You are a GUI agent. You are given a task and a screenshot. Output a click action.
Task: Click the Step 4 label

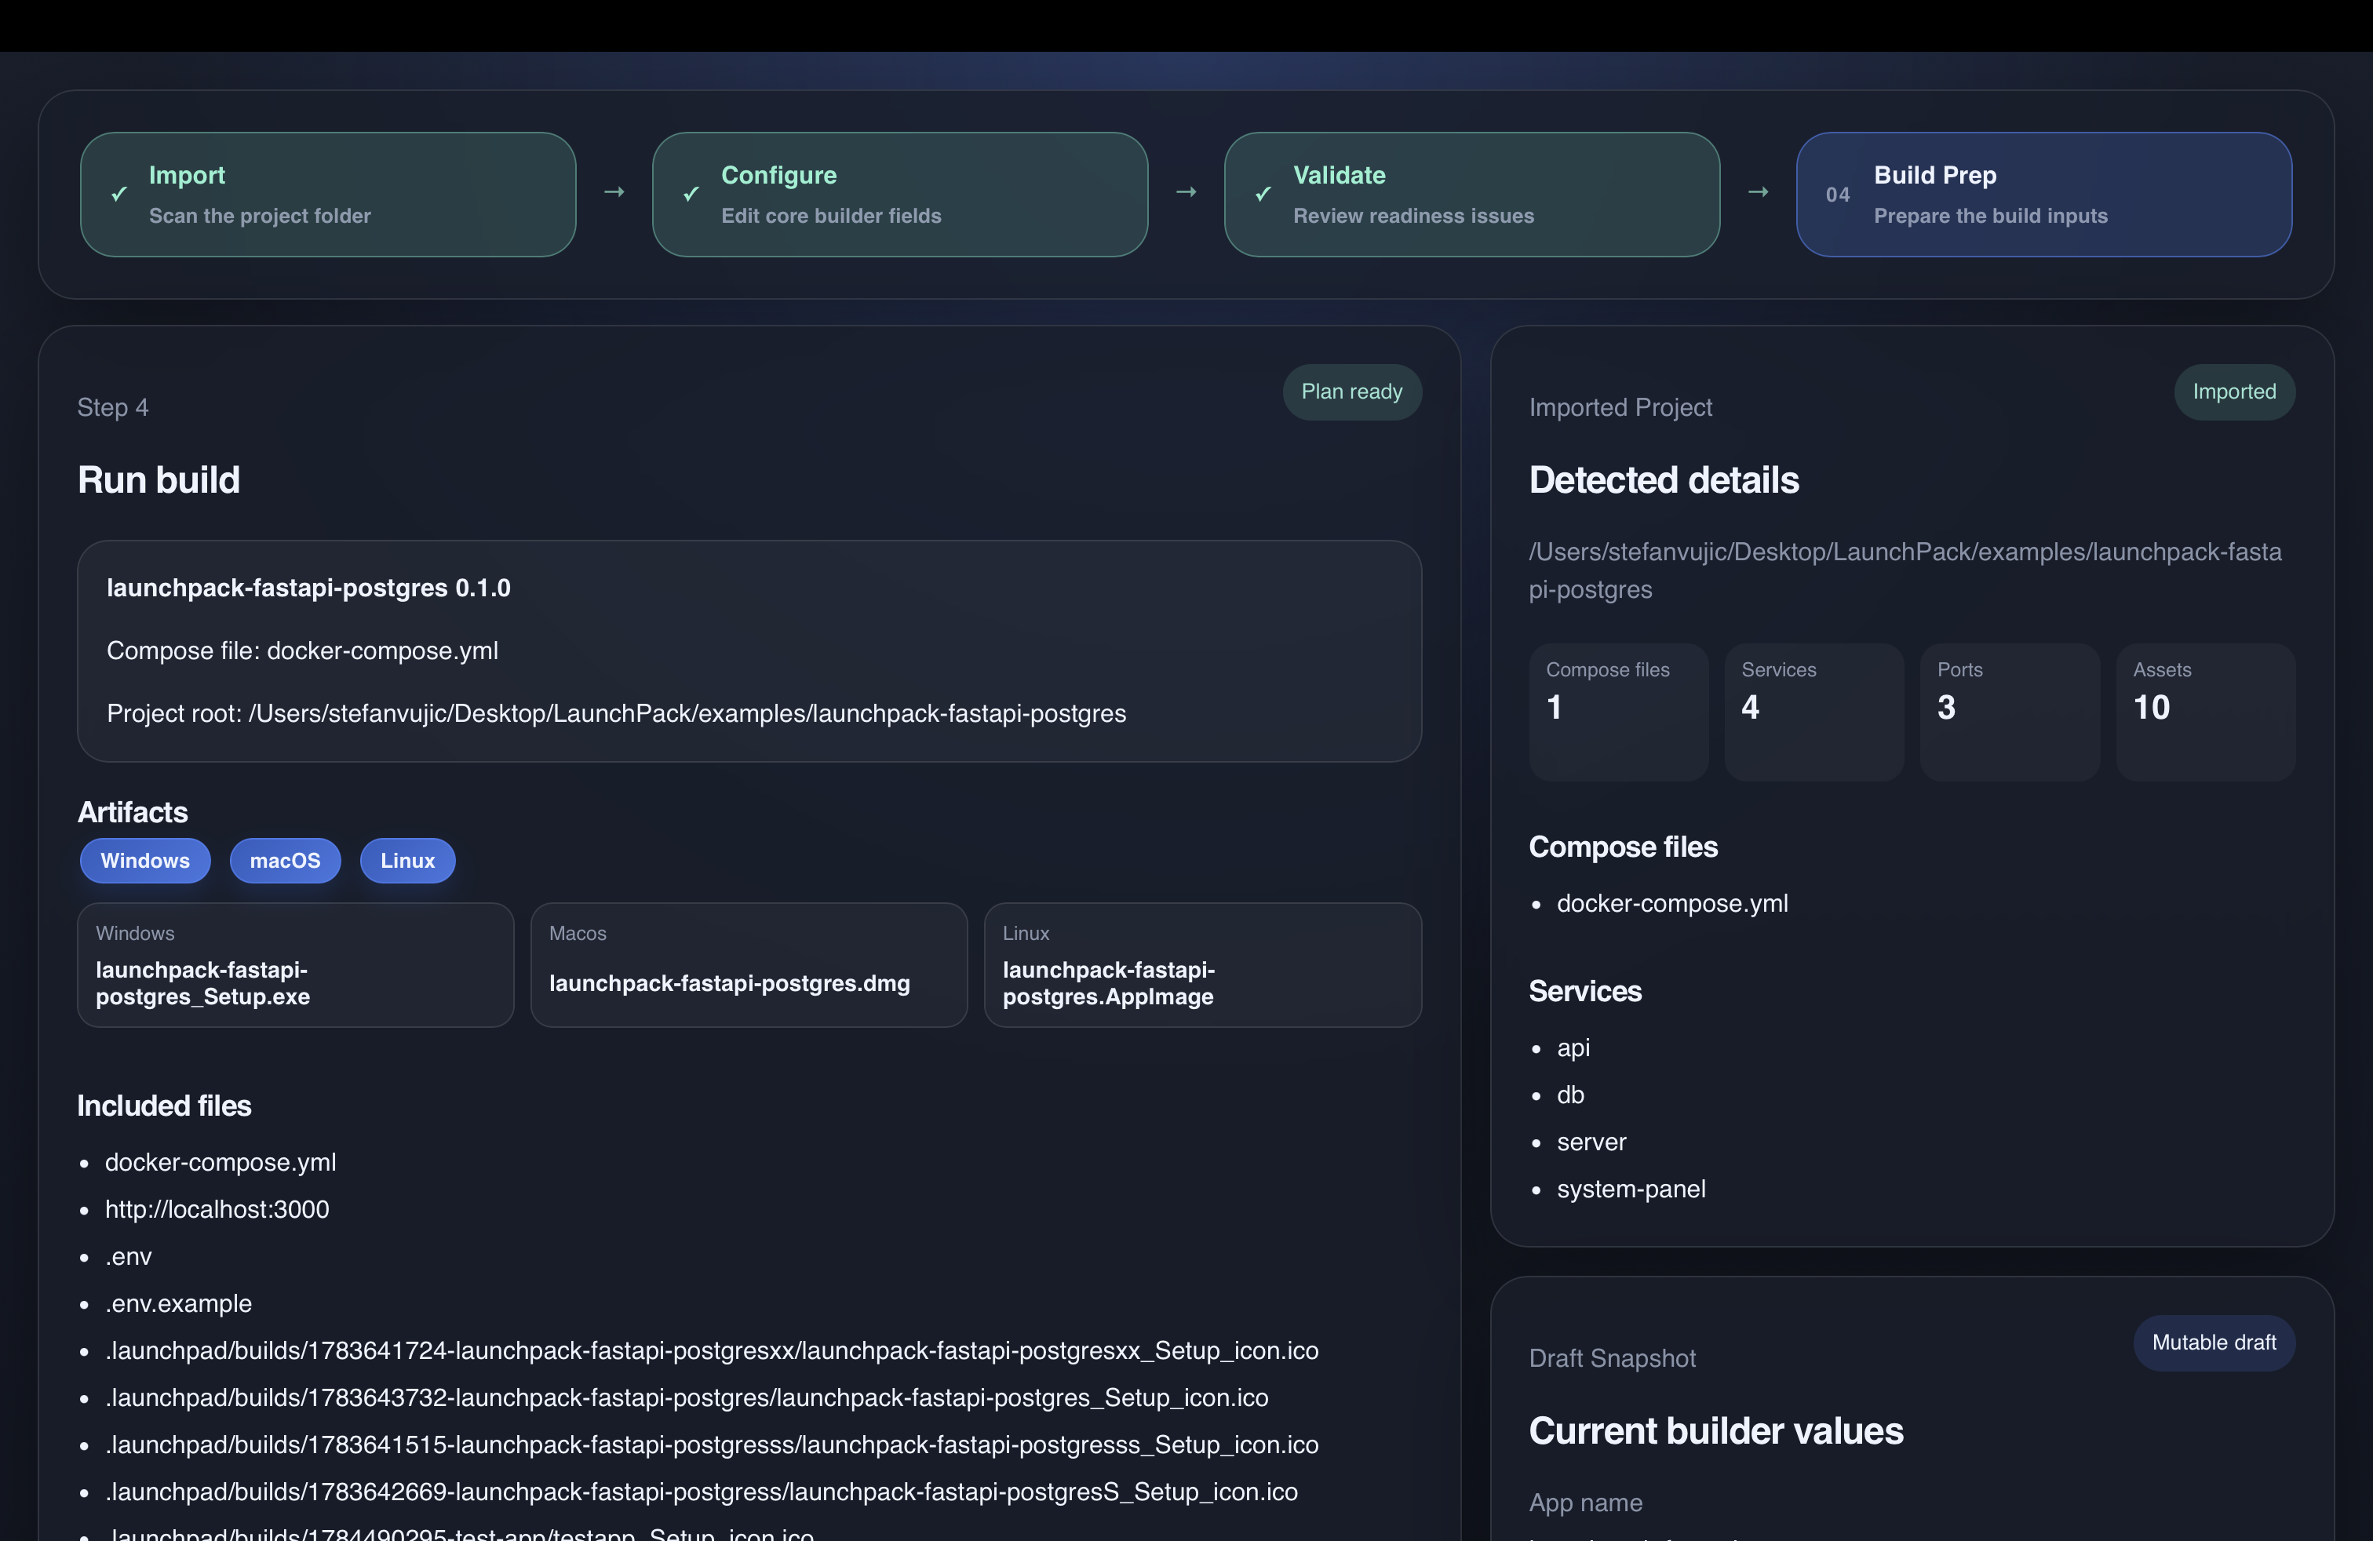coord(113,408)
